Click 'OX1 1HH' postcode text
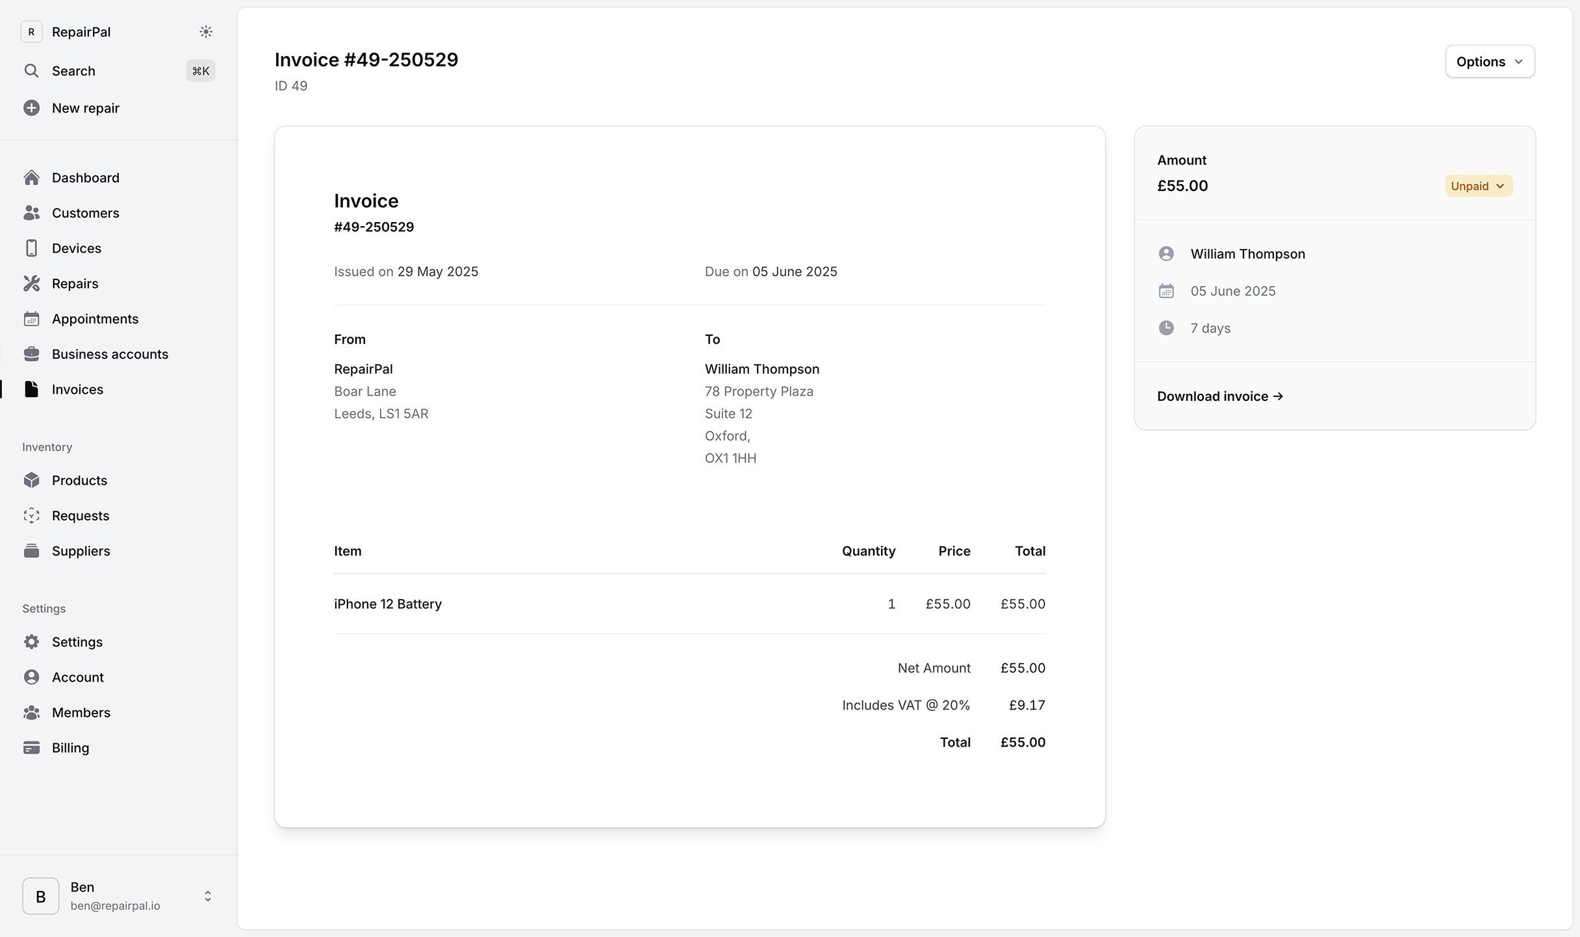1580x937 pixels. click(731, 457)
